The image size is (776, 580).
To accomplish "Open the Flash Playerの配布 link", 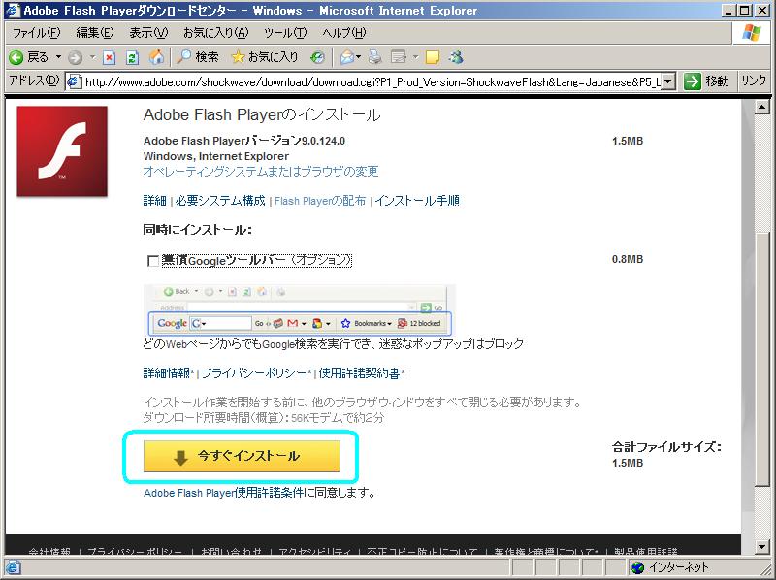I will click(320, 201).
